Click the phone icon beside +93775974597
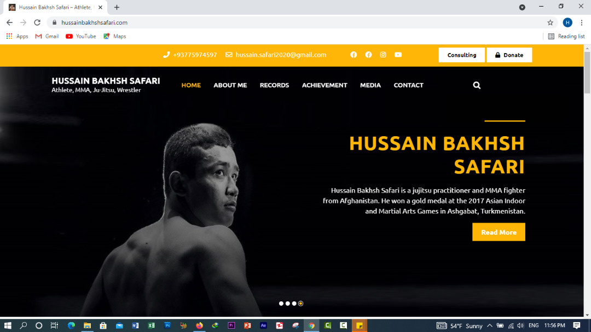The width and height of the screenshot is (591, 332). (x=166, y=55)
